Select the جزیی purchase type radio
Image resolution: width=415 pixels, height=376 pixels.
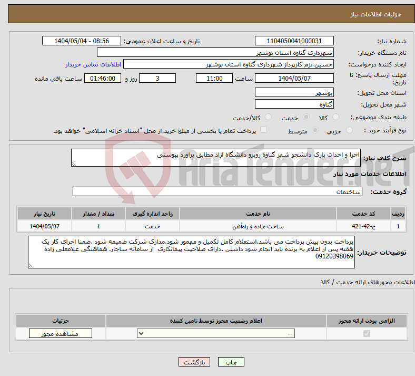(x=349, y=130)
